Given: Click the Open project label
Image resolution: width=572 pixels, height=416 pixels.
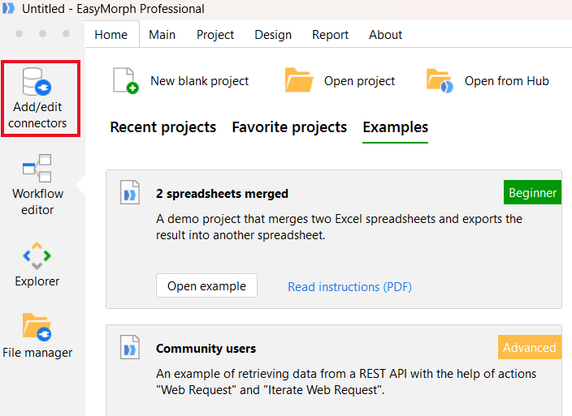Looking at the screenshot, I should coord(359,81).
